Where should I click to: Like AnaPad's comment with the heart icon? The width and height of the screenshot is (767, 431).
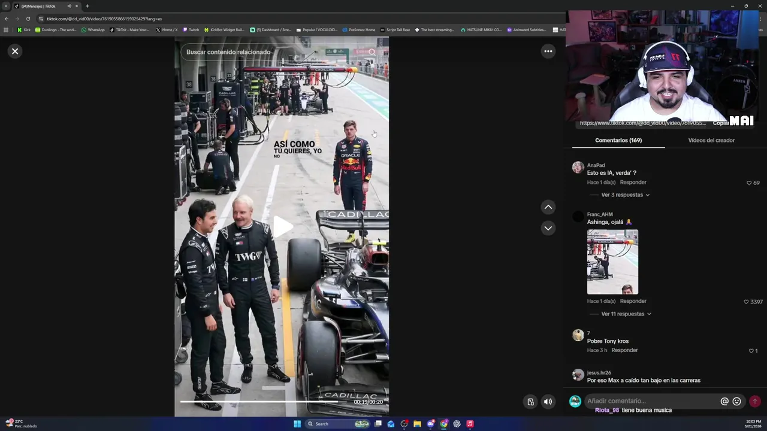click(x=749, y=183)
